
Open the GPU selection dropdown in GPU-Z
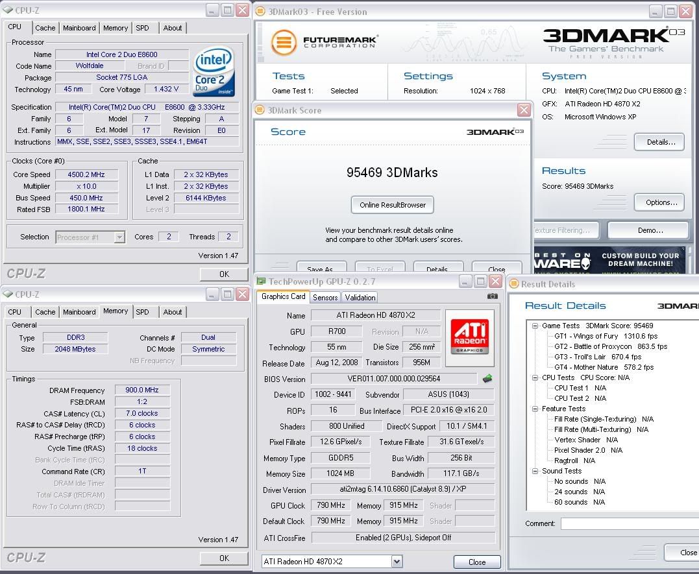pos(397,562)
